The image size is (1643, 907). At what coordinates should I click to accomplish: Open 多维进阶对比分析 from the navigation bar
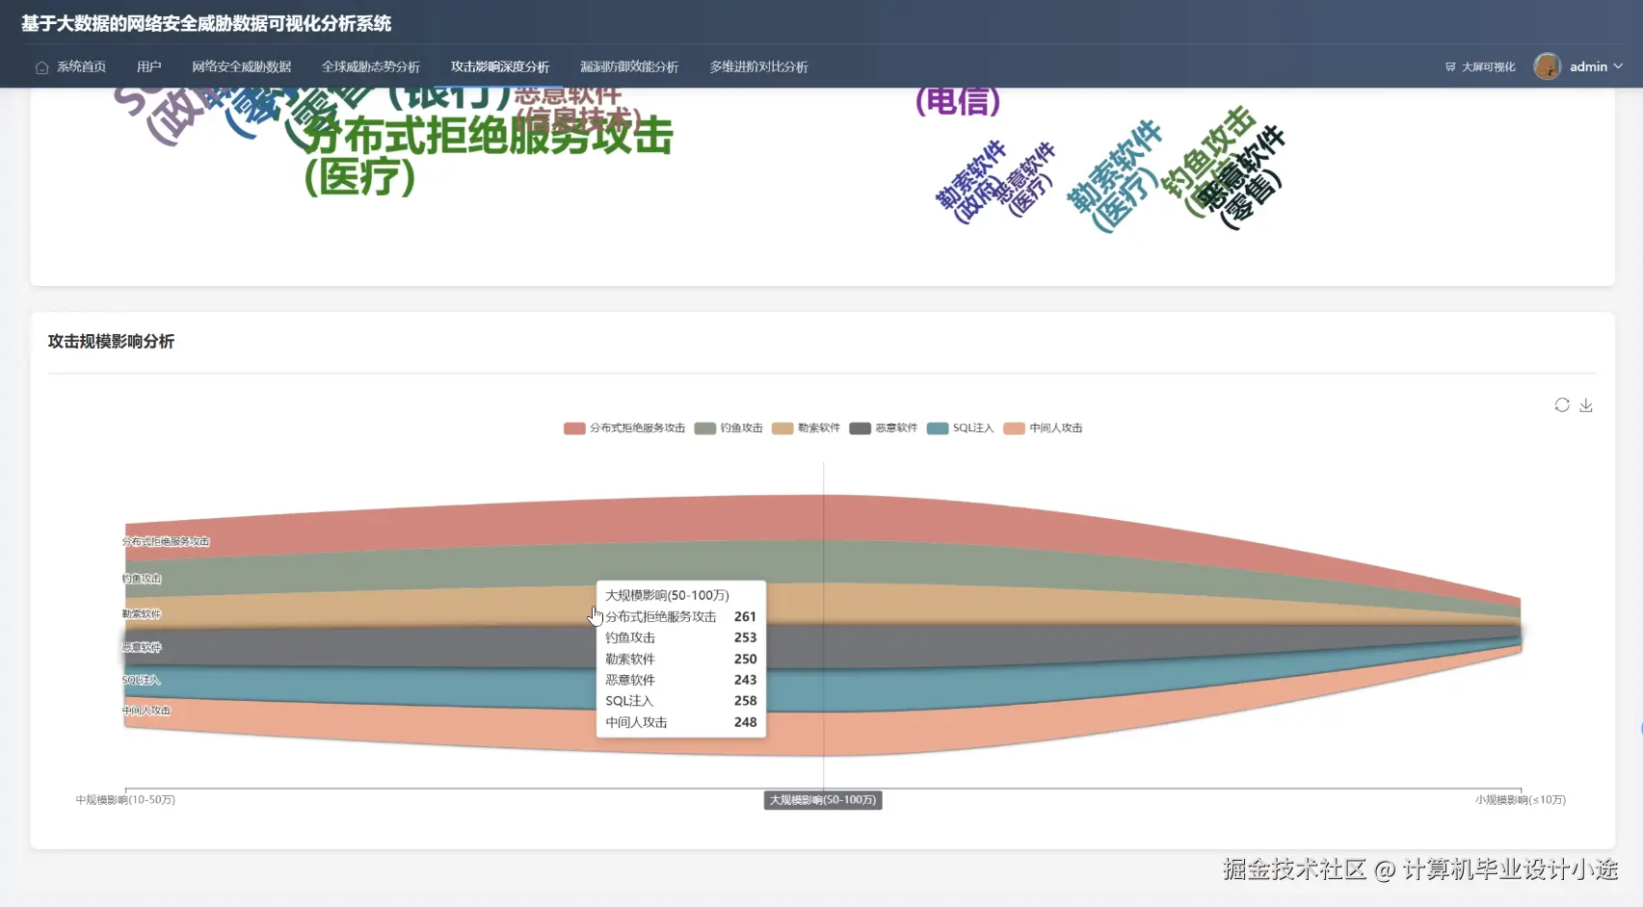[758, 66]
